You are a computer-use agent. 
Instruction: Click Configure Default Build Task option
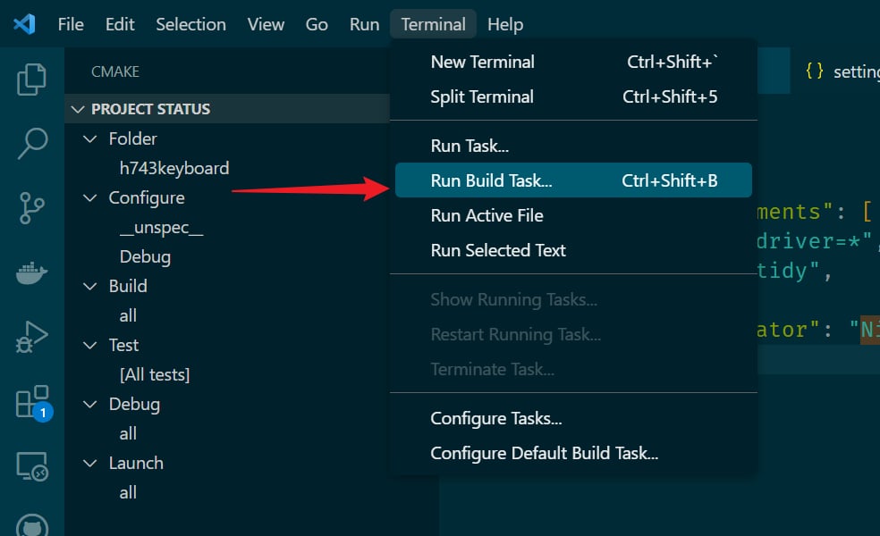544,453
